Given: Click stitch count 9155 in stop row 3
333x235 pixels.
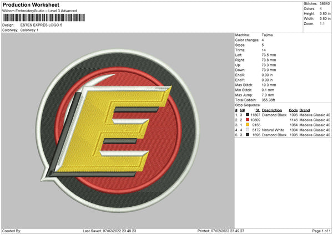Looking at the screenshot, I should pos(256,125).
